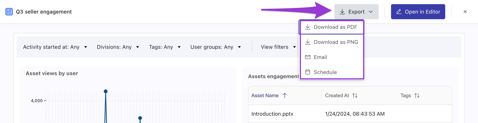Click the download icon in the Export button

click(x=342, y=12)
